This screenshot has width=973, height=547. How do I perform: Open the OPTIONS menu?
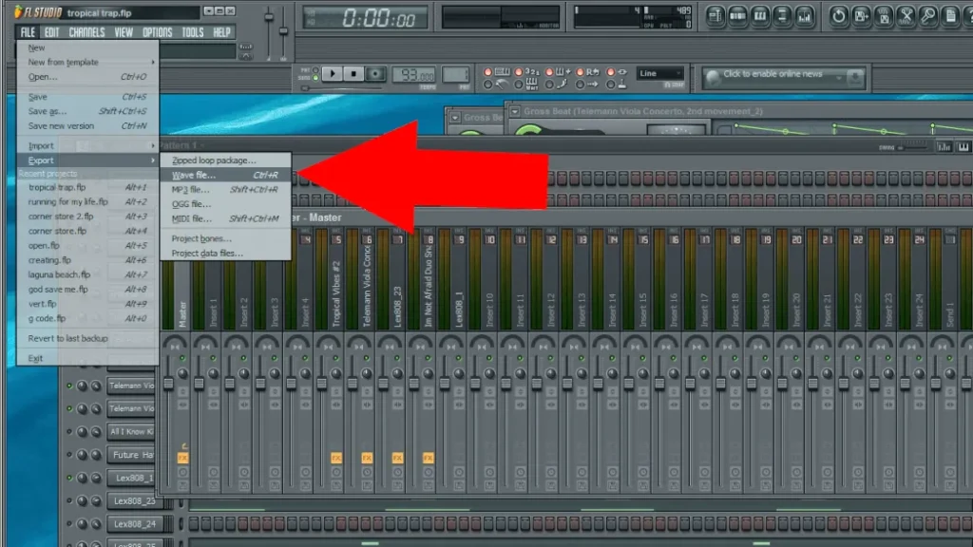(x=158, y=31)
